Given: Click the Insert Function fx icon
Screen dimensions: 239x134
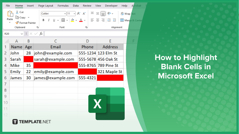Looking at the screenshot, I should 41,34.
